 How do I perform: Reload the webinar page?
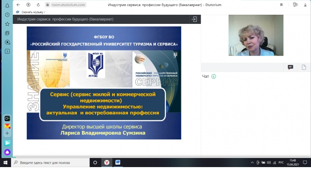click(x=38, y=5)
